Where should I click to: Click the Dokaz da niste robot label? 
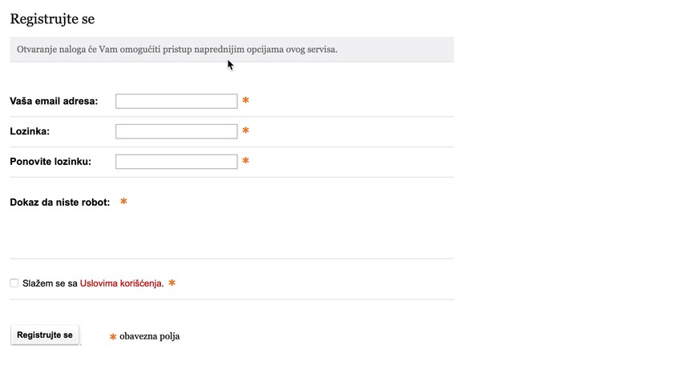(60, 203)
